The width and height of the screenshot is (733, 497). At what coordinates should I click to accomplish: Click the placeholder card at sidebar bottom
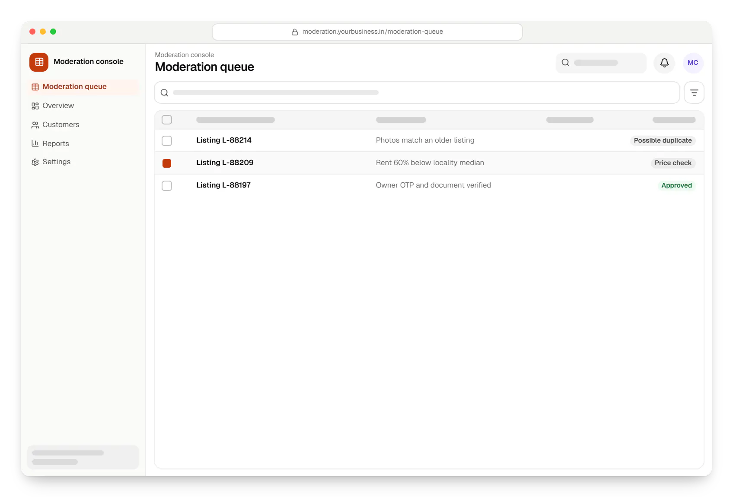(x=83, y=457)
